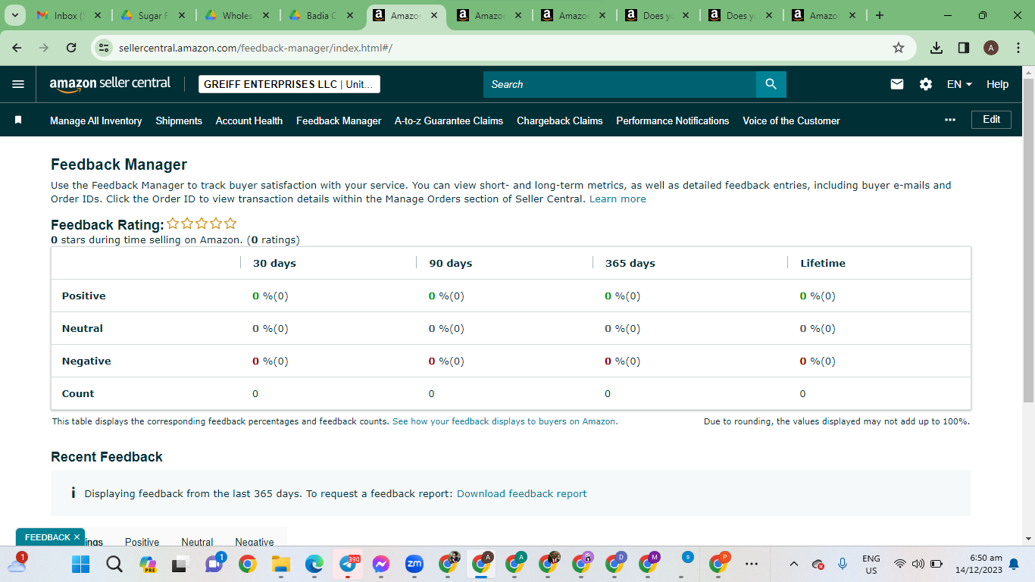Open the Chrome profile avatar
Image resolution: width=1035 pixels, height=582 pixels.
[991, 48]
